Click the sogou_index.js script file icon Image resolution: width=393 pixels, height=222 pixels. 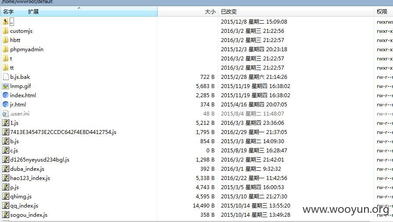6,215
